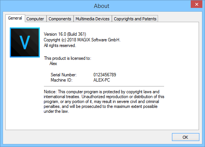The height and width of the screenshot is (147, 205).
Task: Click the Version 16.0 Build 361 text
Action: [x=65, y=34]
